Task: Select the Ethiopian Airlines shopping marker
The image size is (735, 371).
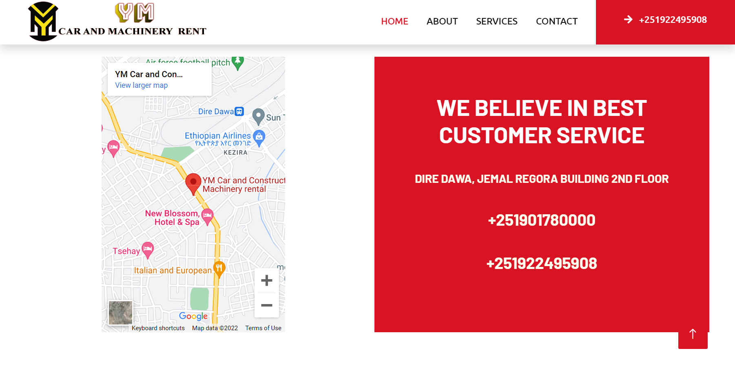Action: point(259,138)
